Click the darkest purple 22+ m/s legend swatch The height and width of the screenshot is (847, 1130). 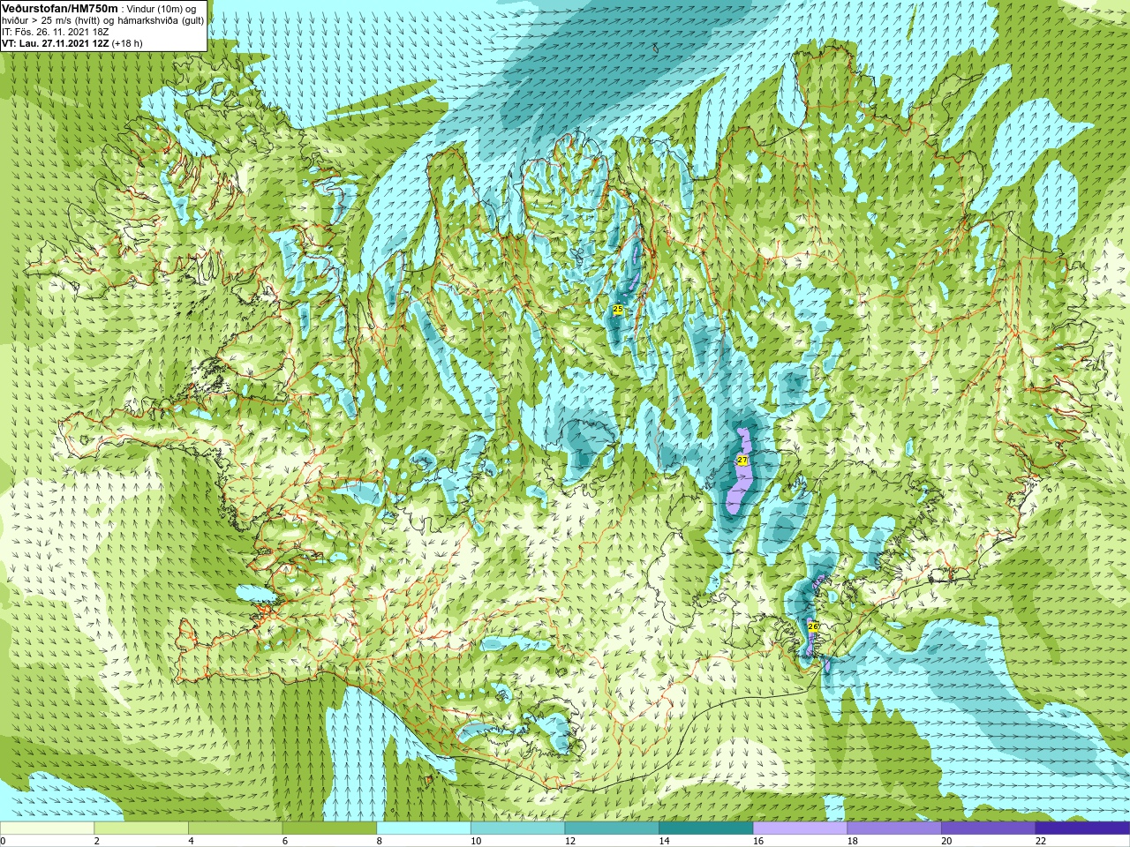1082,828
